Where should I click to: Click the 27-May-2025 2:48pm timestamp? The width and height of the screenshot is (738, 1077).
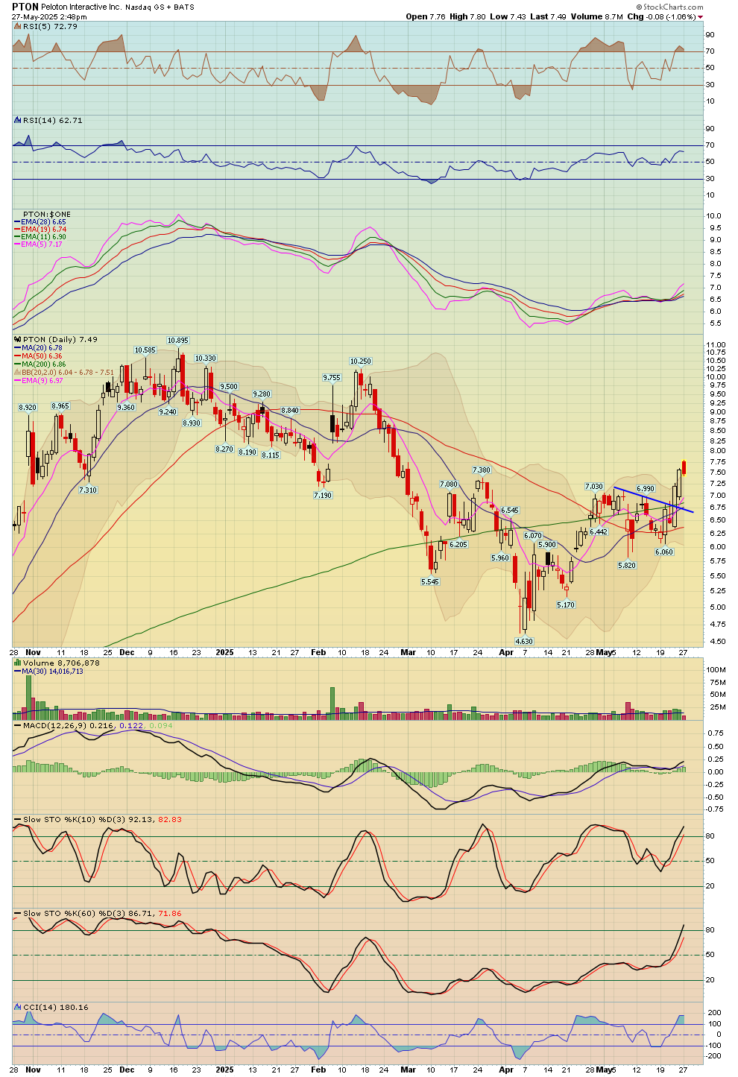tap(50, 16)
